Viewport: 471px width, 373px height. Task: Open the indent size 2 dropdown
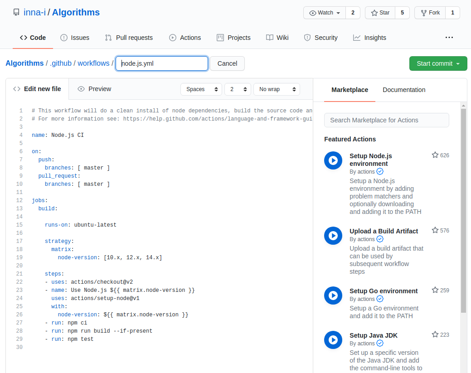click(238, 89)
